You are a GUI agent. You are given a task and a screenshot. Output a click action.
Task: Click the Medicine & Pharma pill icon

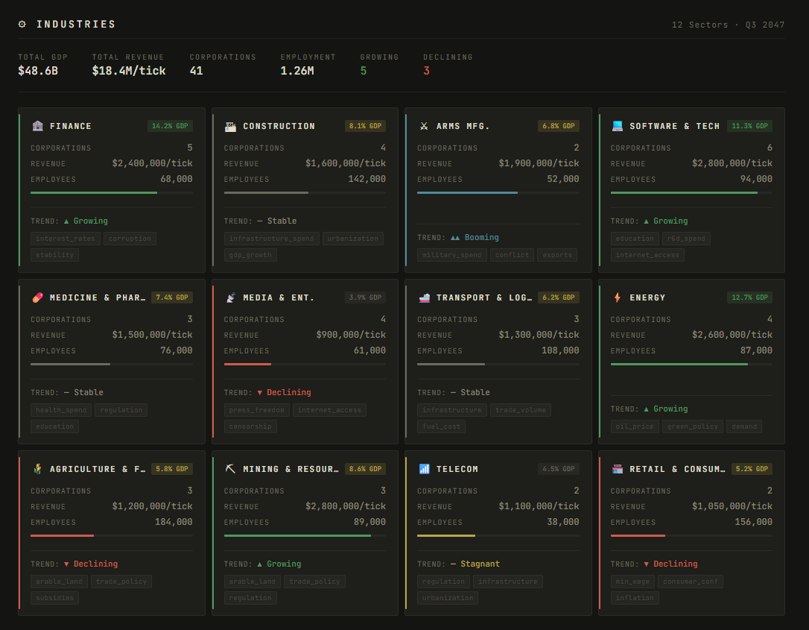tap(37, 297)
